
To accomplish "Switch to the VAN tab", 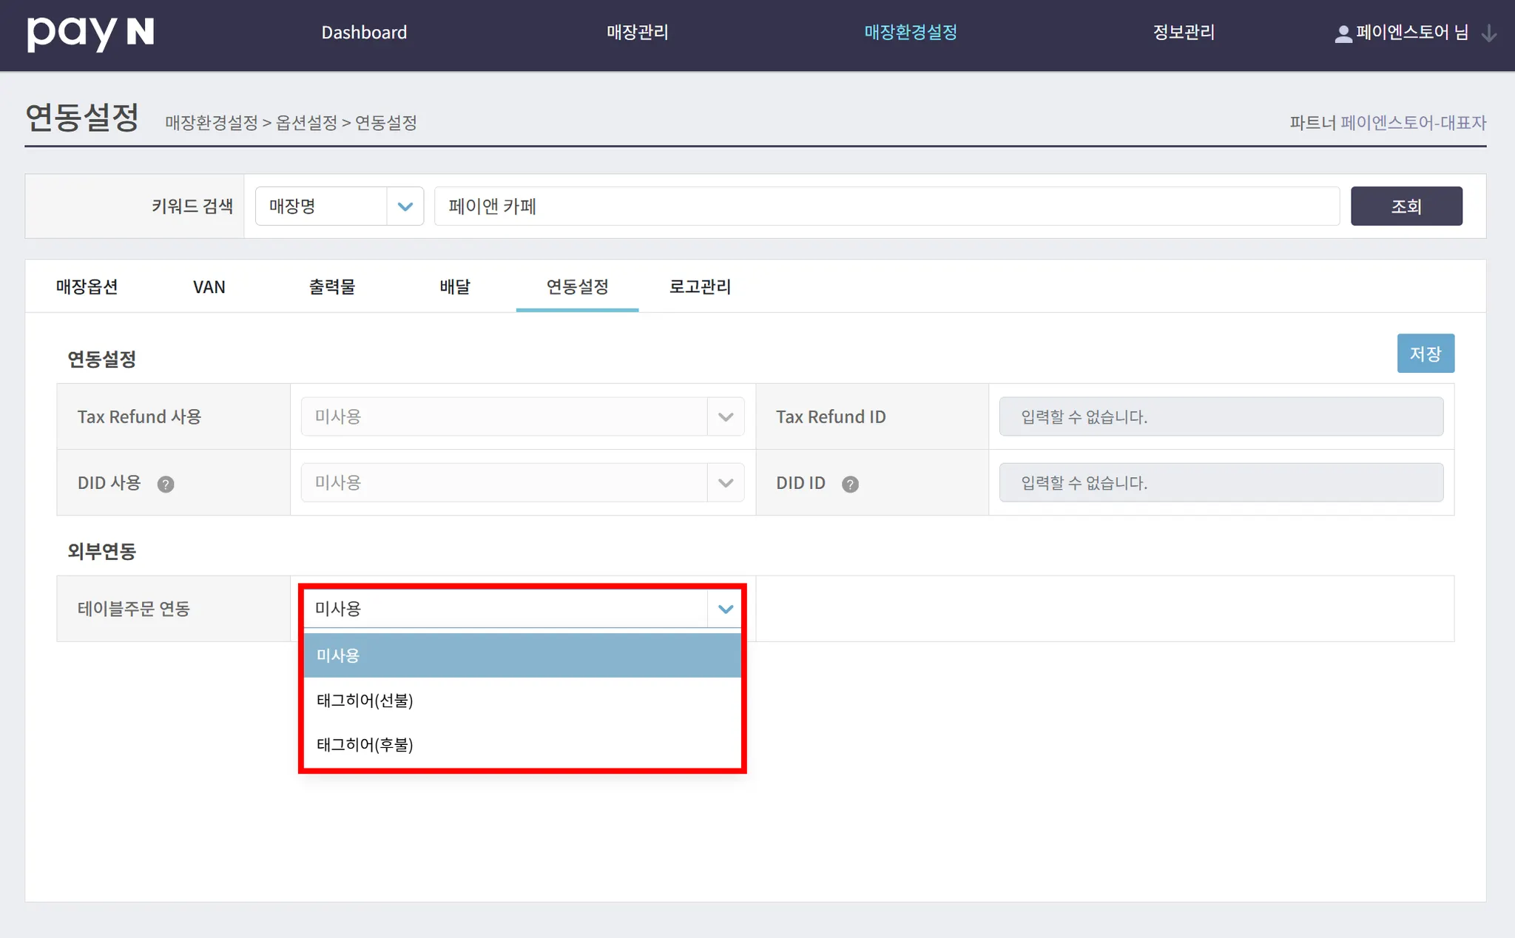I will point(209,287).
